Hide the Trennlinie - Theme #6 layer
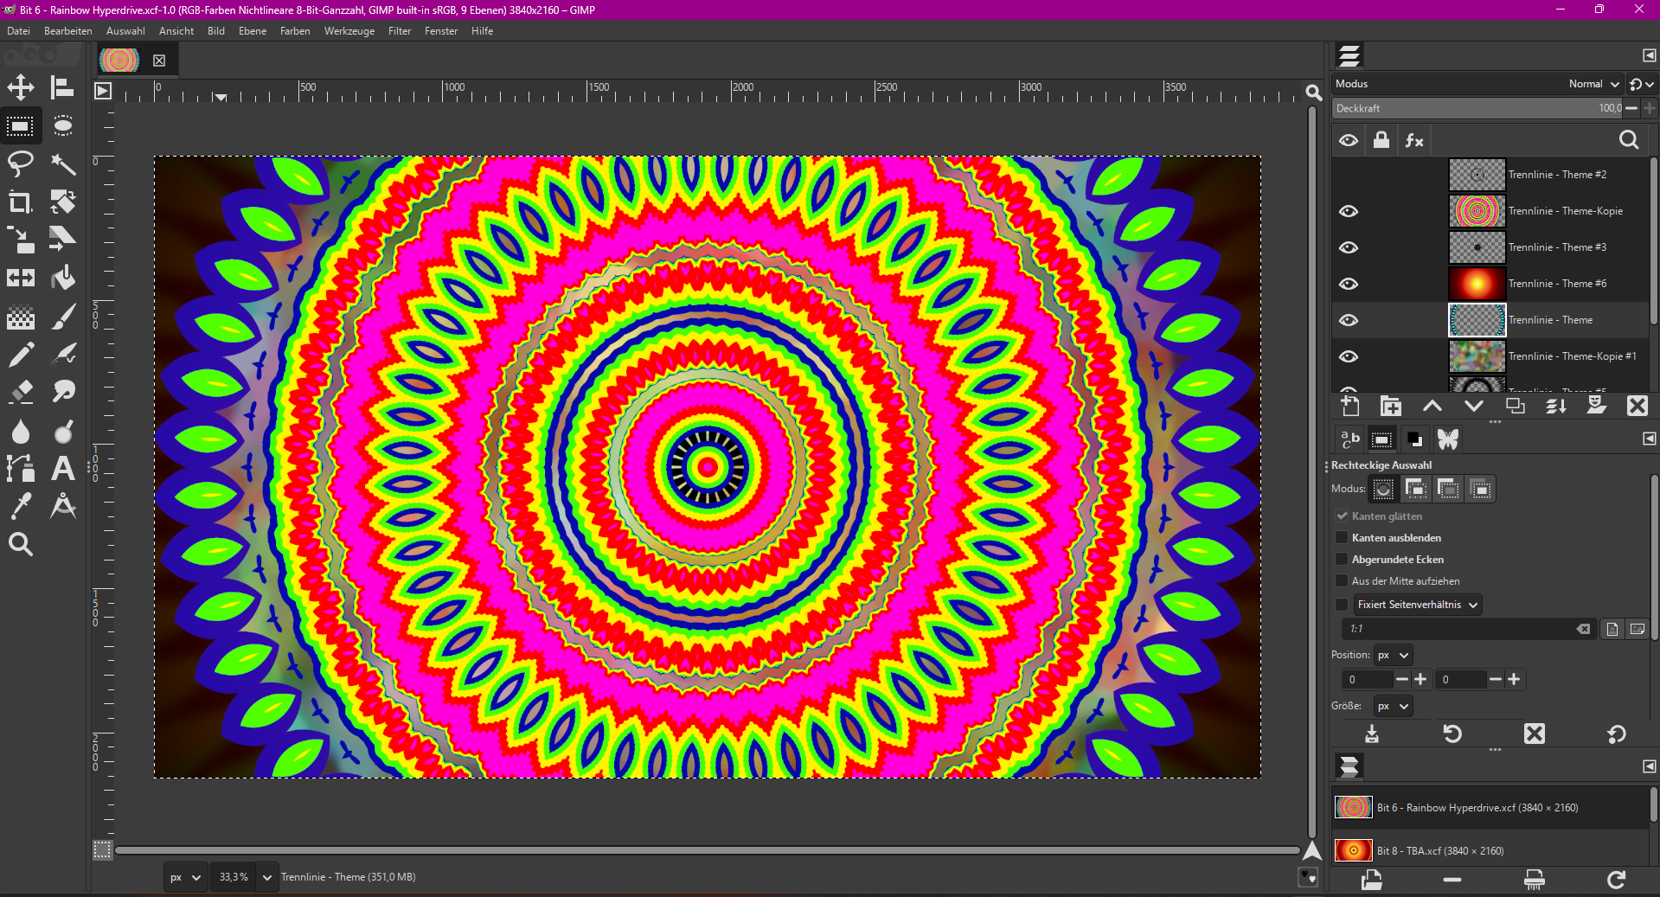1660x897 pixels. (1349, 284)
